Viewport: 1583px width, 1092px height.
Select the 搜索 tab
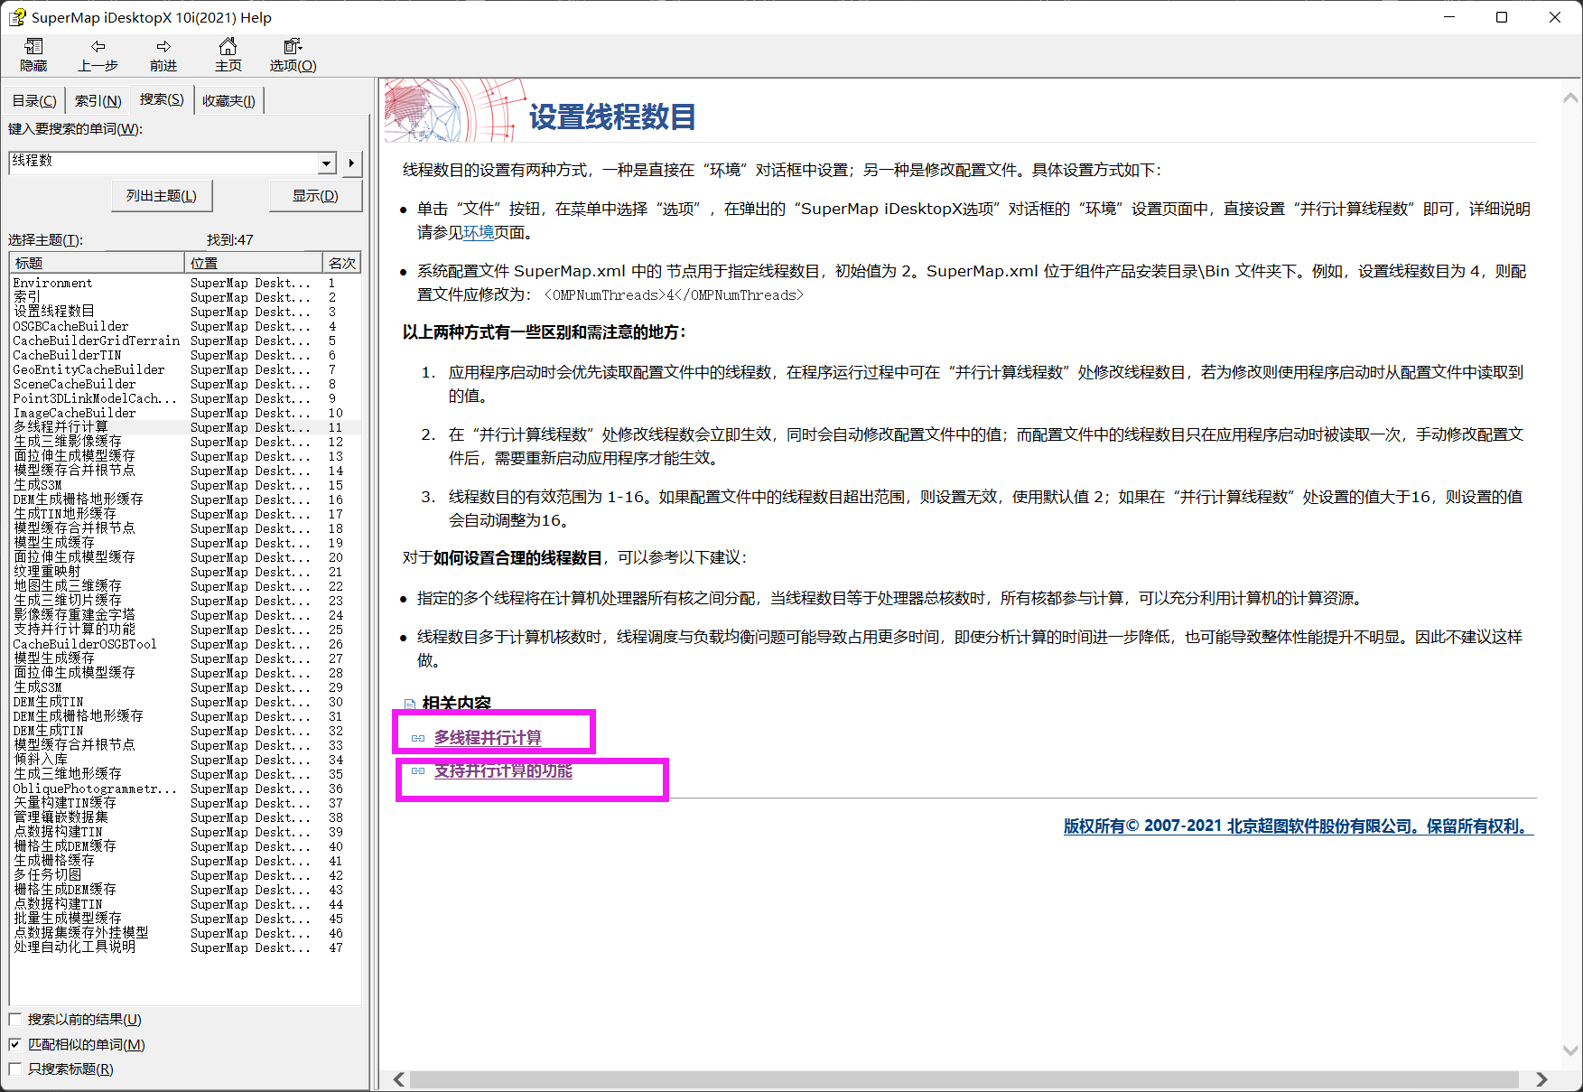pyautogui.click(x=162, y=99)
